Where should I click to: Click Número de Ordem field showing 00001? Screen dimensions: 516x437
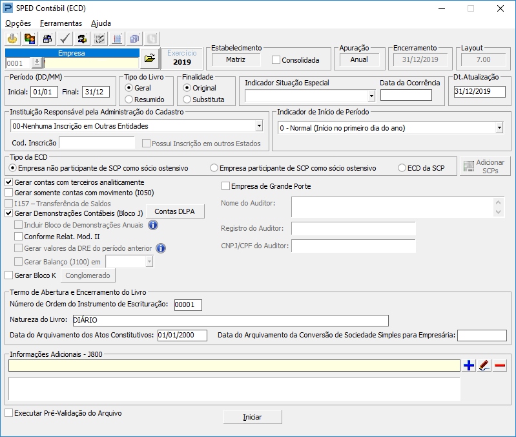click(x=188, y=305)
